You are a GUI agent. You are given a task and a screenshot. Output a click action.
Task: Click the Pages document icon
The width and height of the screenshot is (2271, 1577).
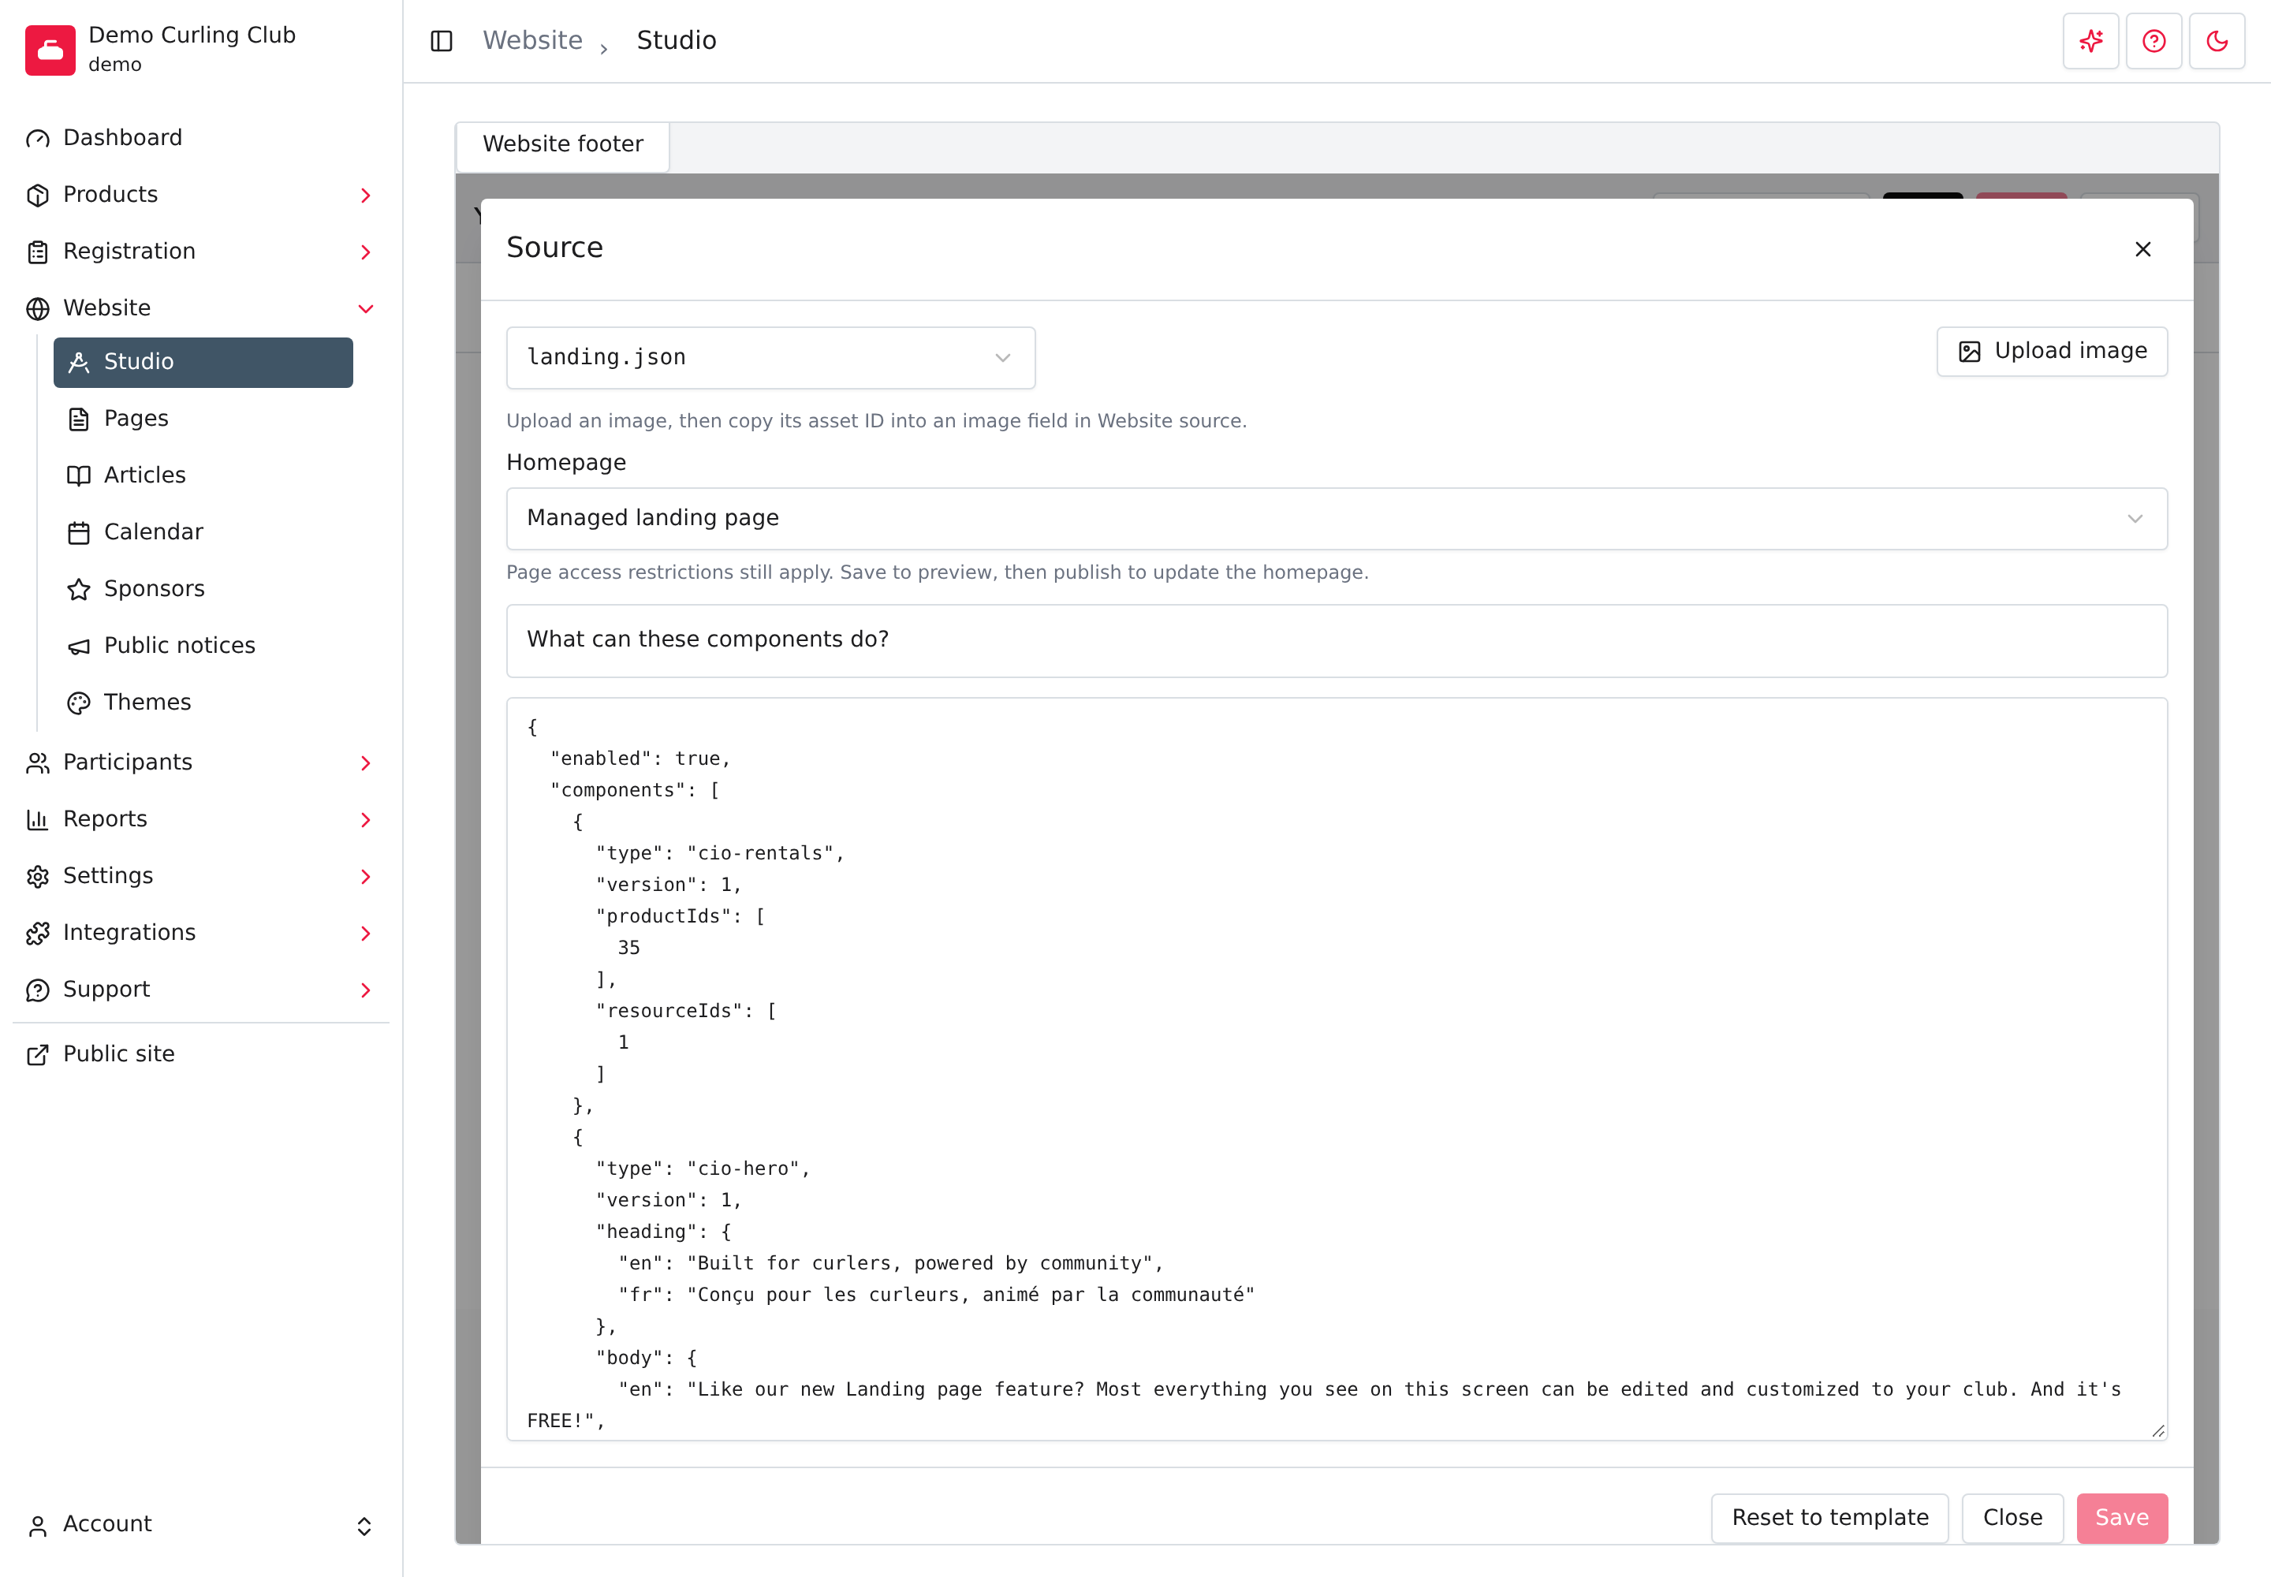[79, 419]
